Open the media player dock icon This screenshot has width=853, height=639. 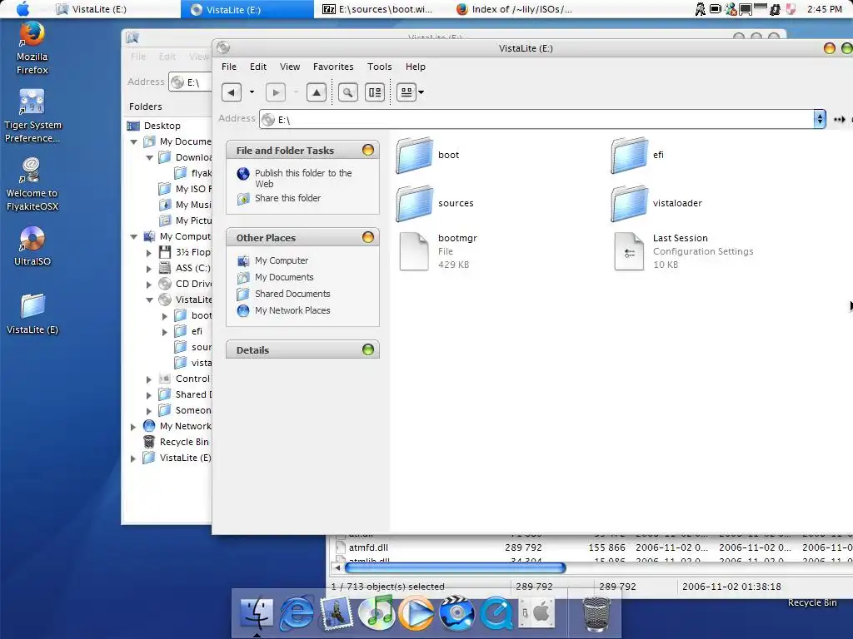[417, 614]
